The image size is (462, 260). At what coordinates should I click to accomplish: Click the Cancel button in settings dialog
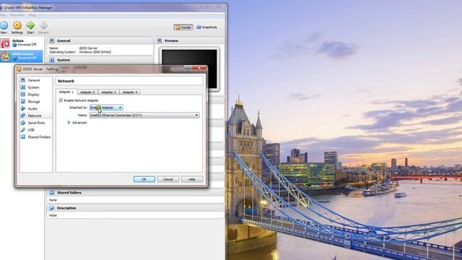pos(168,179)
